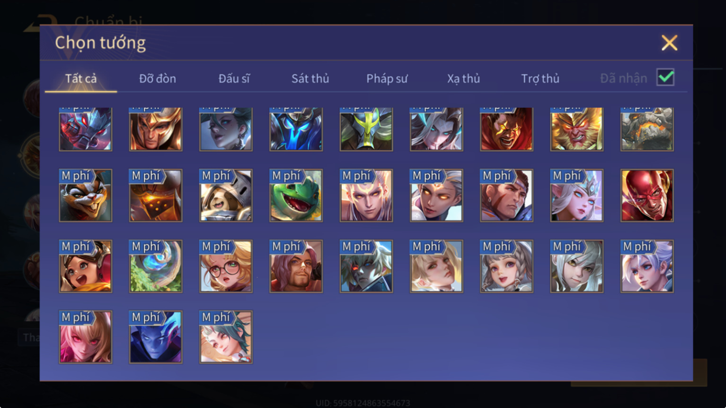Select the Tất cả tab

[x=81, y=79]
